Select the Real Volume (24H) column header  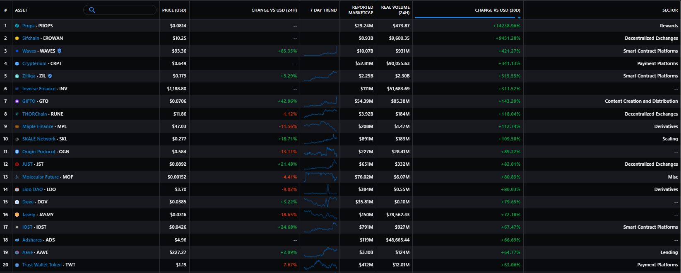pyautogui.click(x=395, y=10)
